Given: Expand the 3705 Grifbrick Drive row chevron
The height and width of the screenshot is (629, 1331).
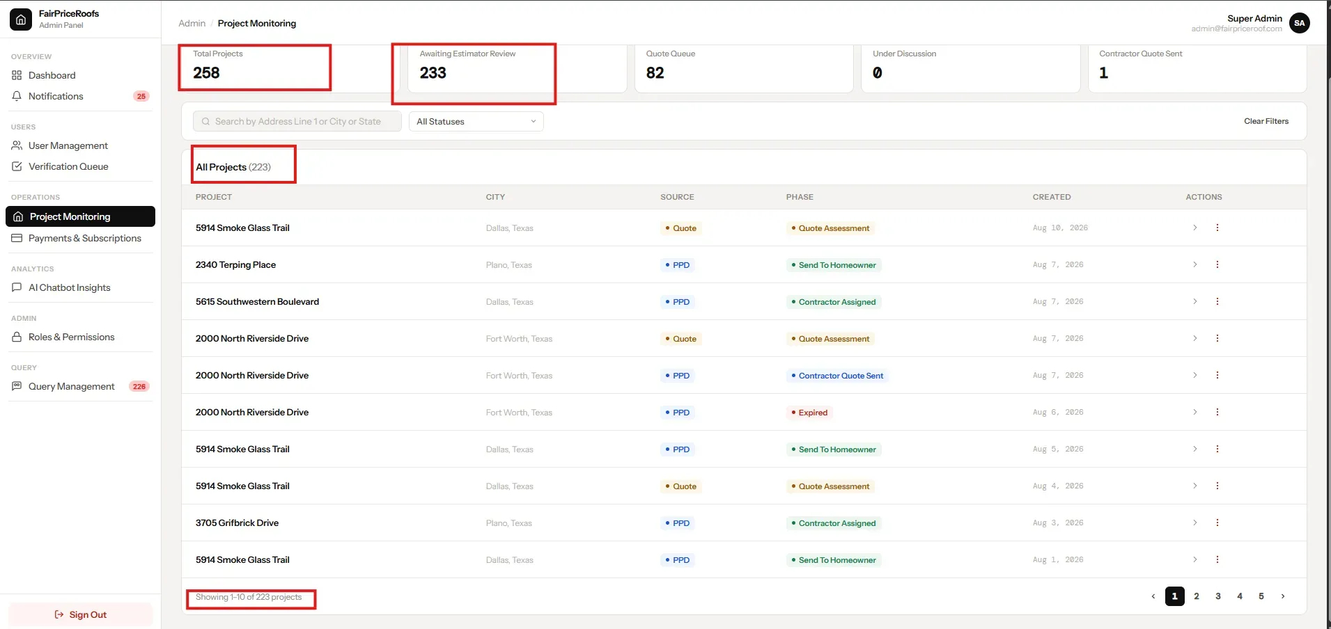Looking at the screenshot, I should (1195, 523).
